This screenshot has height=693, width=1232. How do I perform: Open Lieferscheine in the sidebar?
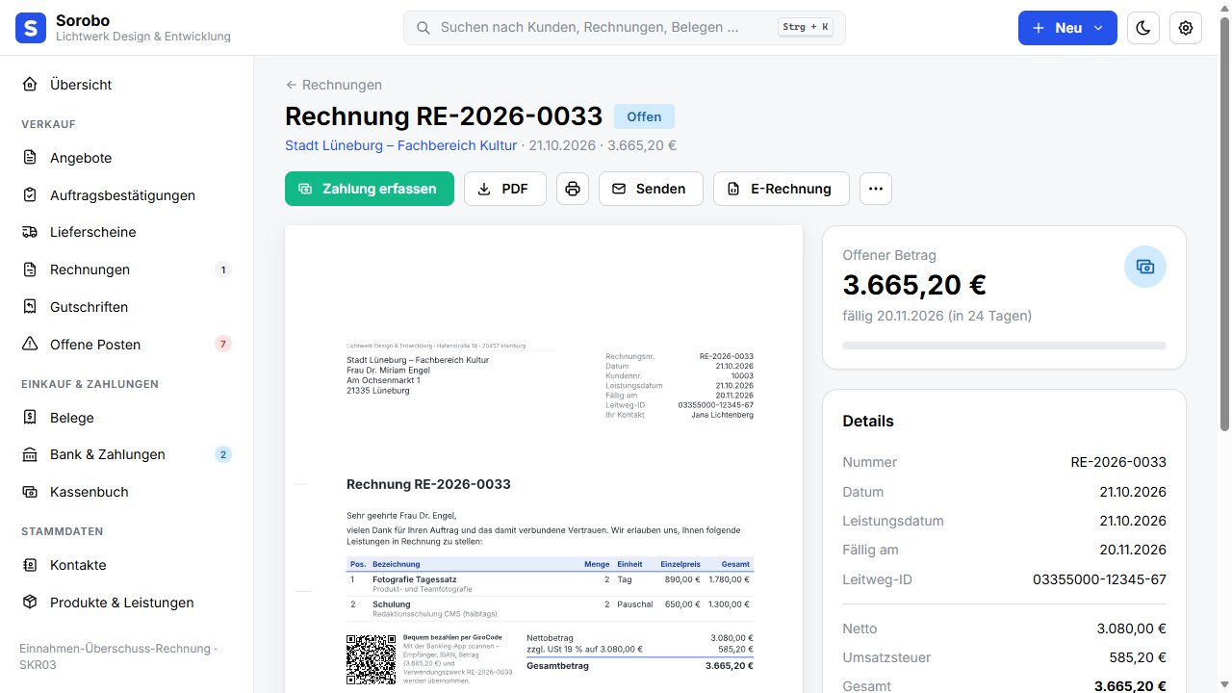(127, 232)
